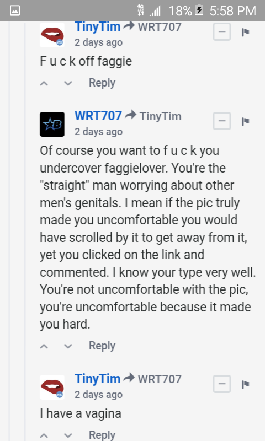This screenshot has width=265, height=441.
Task: Upvote TinyTim's last comment at bottom
Action: pos(44,435)
